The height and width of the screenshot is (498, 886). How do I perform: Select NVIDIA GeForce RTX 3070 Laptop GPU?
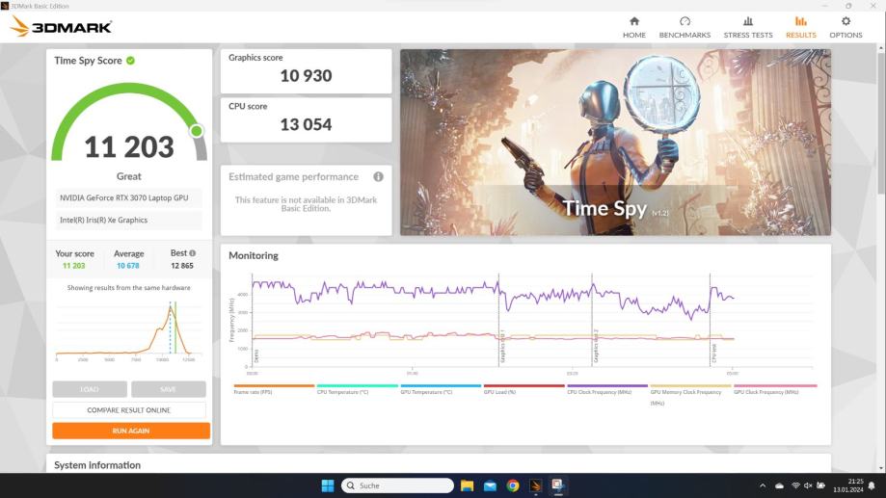(128, 197)
